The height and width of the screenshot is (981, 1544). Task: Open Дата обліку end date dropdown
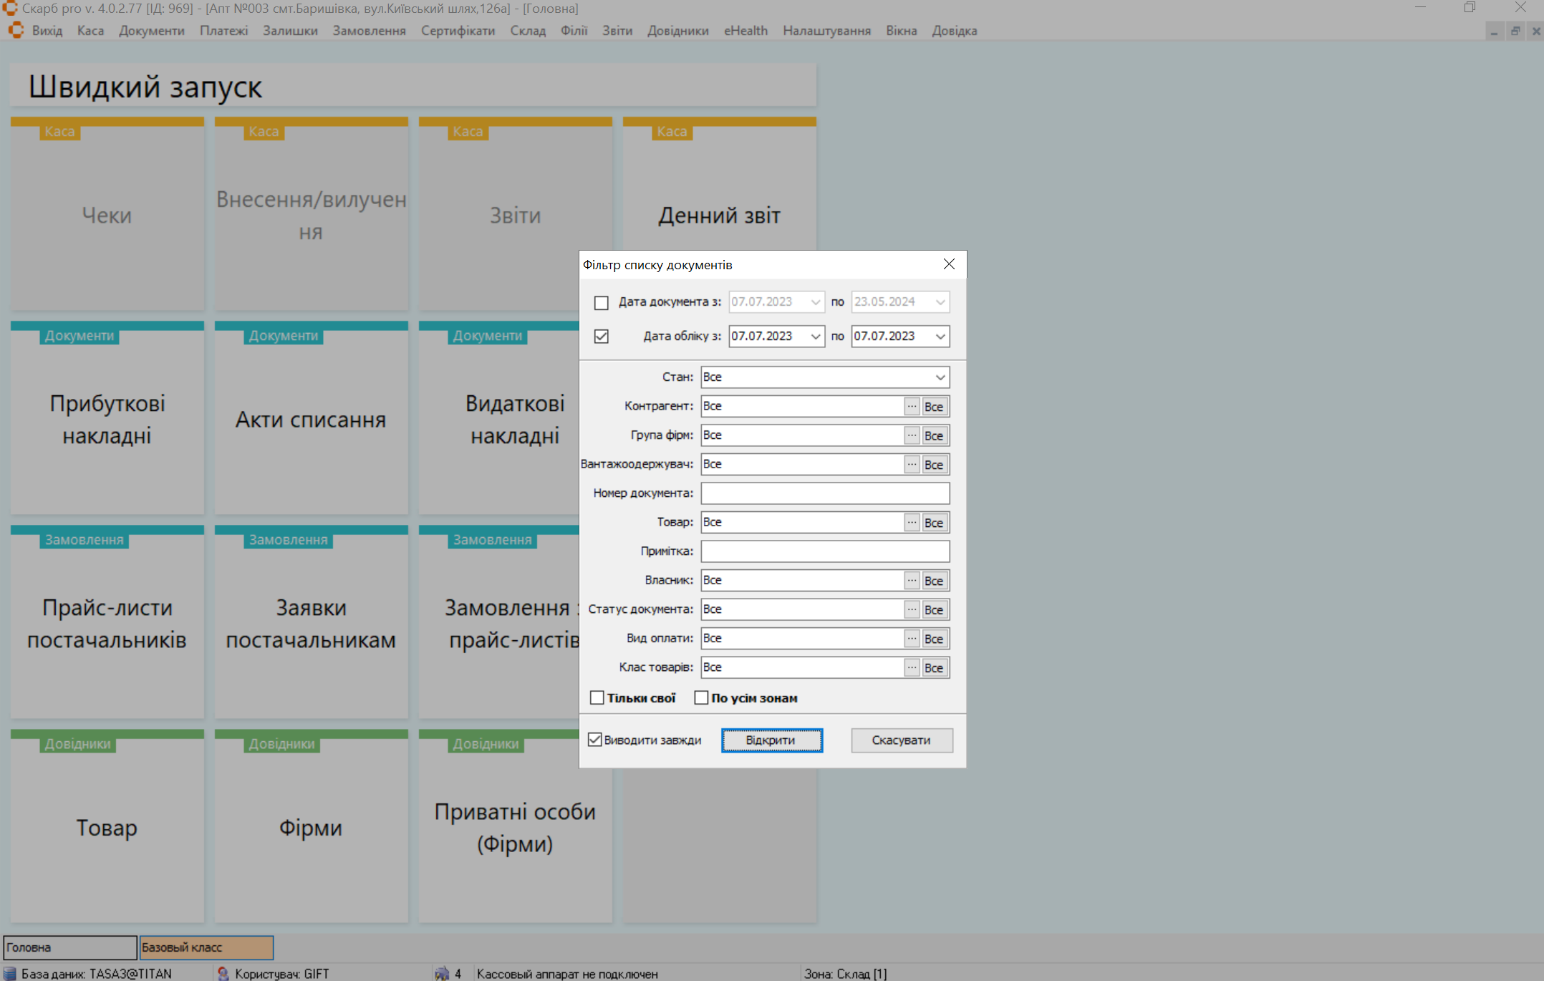click(940, 337)
